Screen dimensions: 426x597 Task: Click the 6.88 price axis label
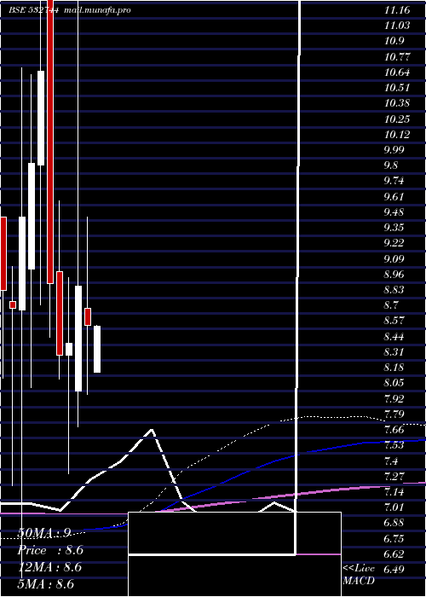pos(394,523)
